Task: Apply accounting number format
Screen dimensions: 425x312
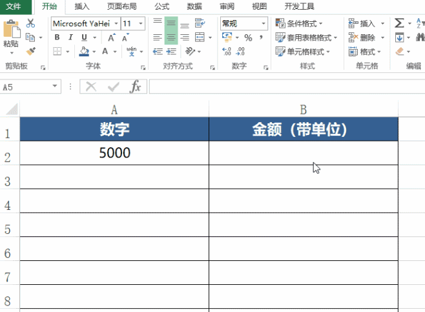Action: [227, 37]
